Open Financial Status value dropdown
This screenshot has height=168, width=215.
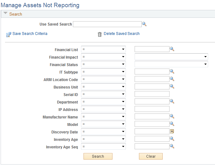click(x=171, y=64)
